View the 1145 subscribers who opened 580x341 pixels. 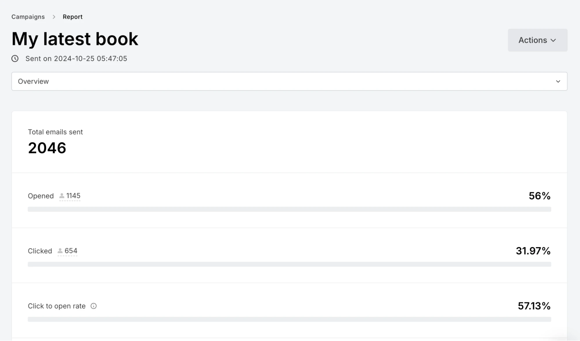pyautogui.click(x=73, y=196)
